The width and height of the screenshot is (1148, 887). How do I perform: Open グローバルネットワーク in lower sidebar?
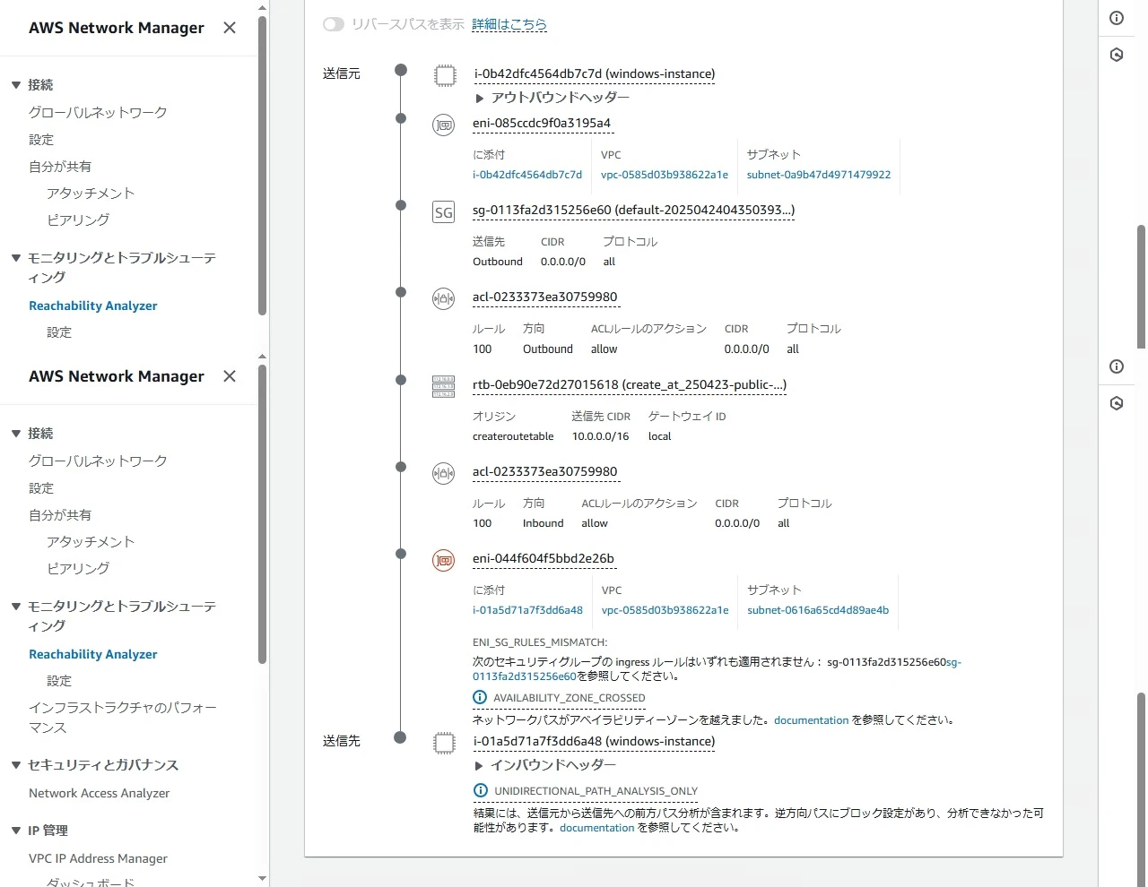98,461
